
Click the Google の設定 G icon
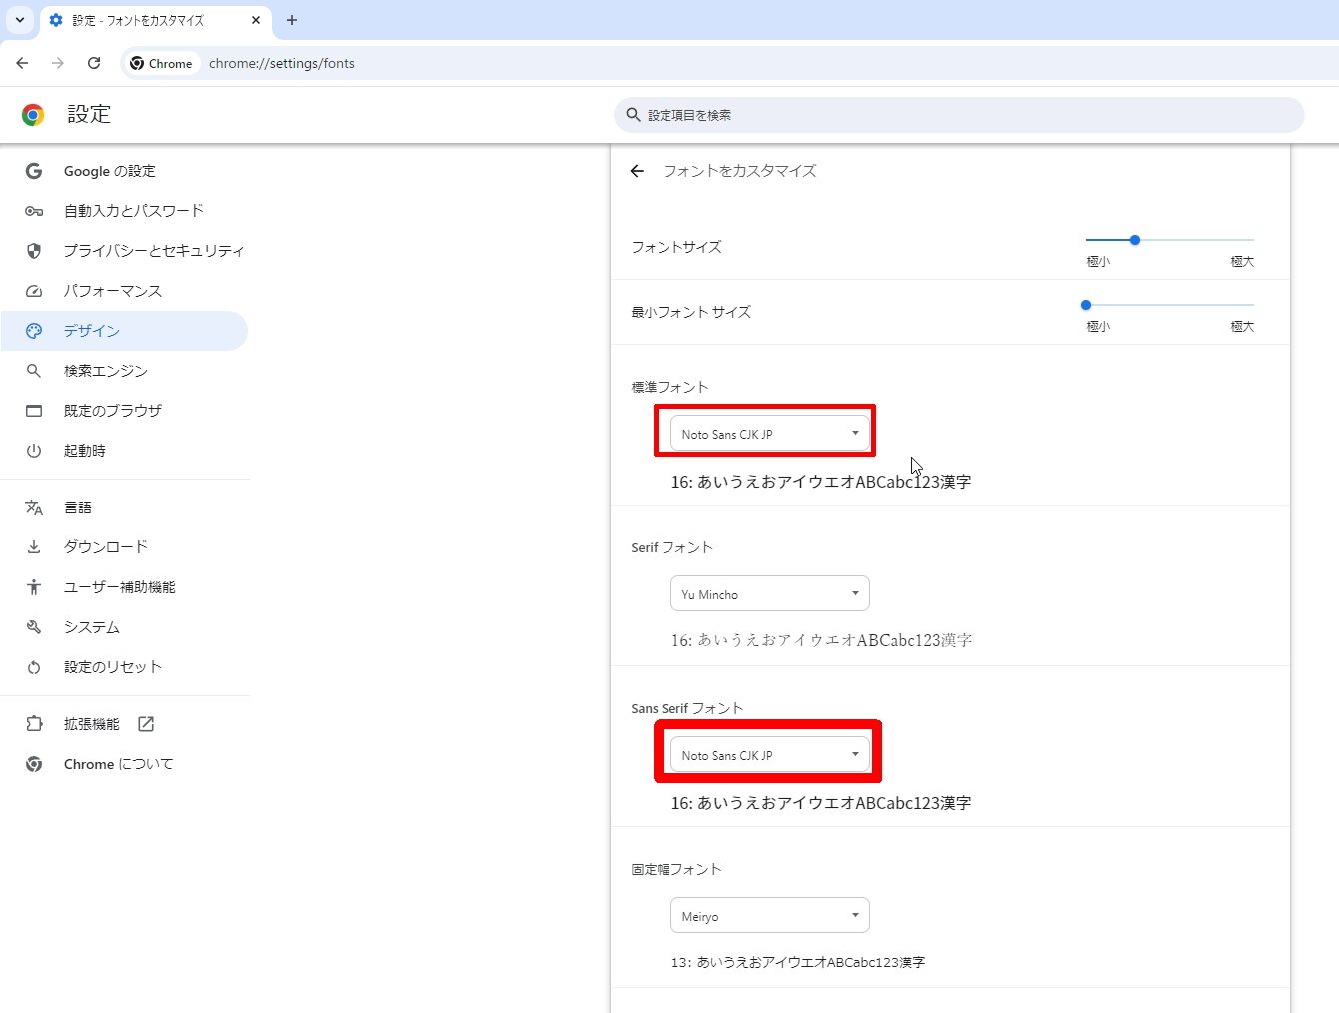[x=34, y=171]
